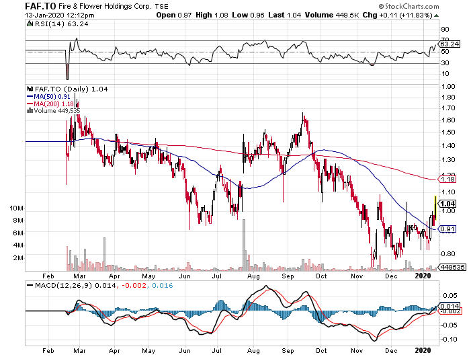Image resolution: width=471 pixels, height=357 pixels.
Task: Click the MACD(12,26,9) legend line icon
Action: 29,286
